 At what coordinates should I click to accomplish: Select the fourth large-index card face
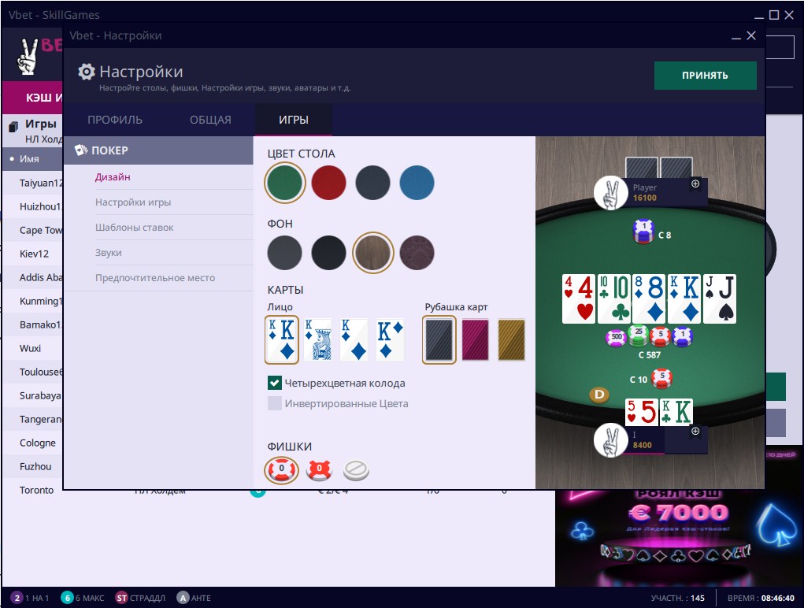pos(390,339)
